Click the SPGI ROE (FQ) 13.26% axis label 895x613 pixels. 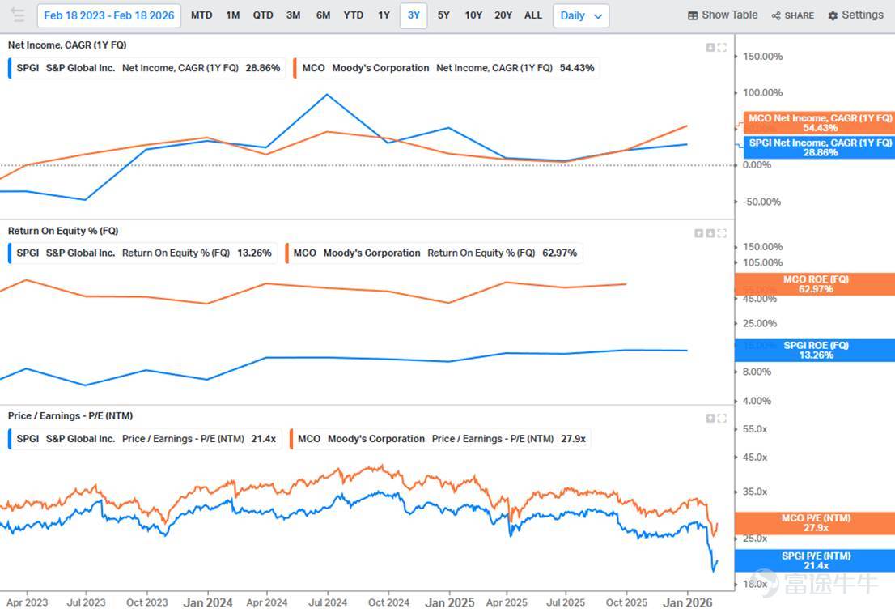click(x=815, y=350)
